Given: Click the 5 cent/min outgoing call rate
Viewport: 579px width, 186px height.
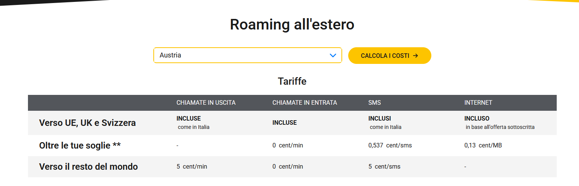Looking at the screenshot, I should [x=191, y=167].
